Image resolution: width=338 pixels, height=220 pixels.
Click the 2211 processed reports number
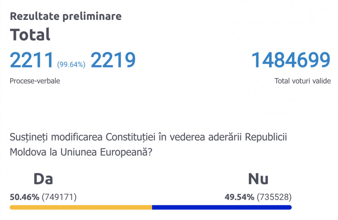[32, 60]
